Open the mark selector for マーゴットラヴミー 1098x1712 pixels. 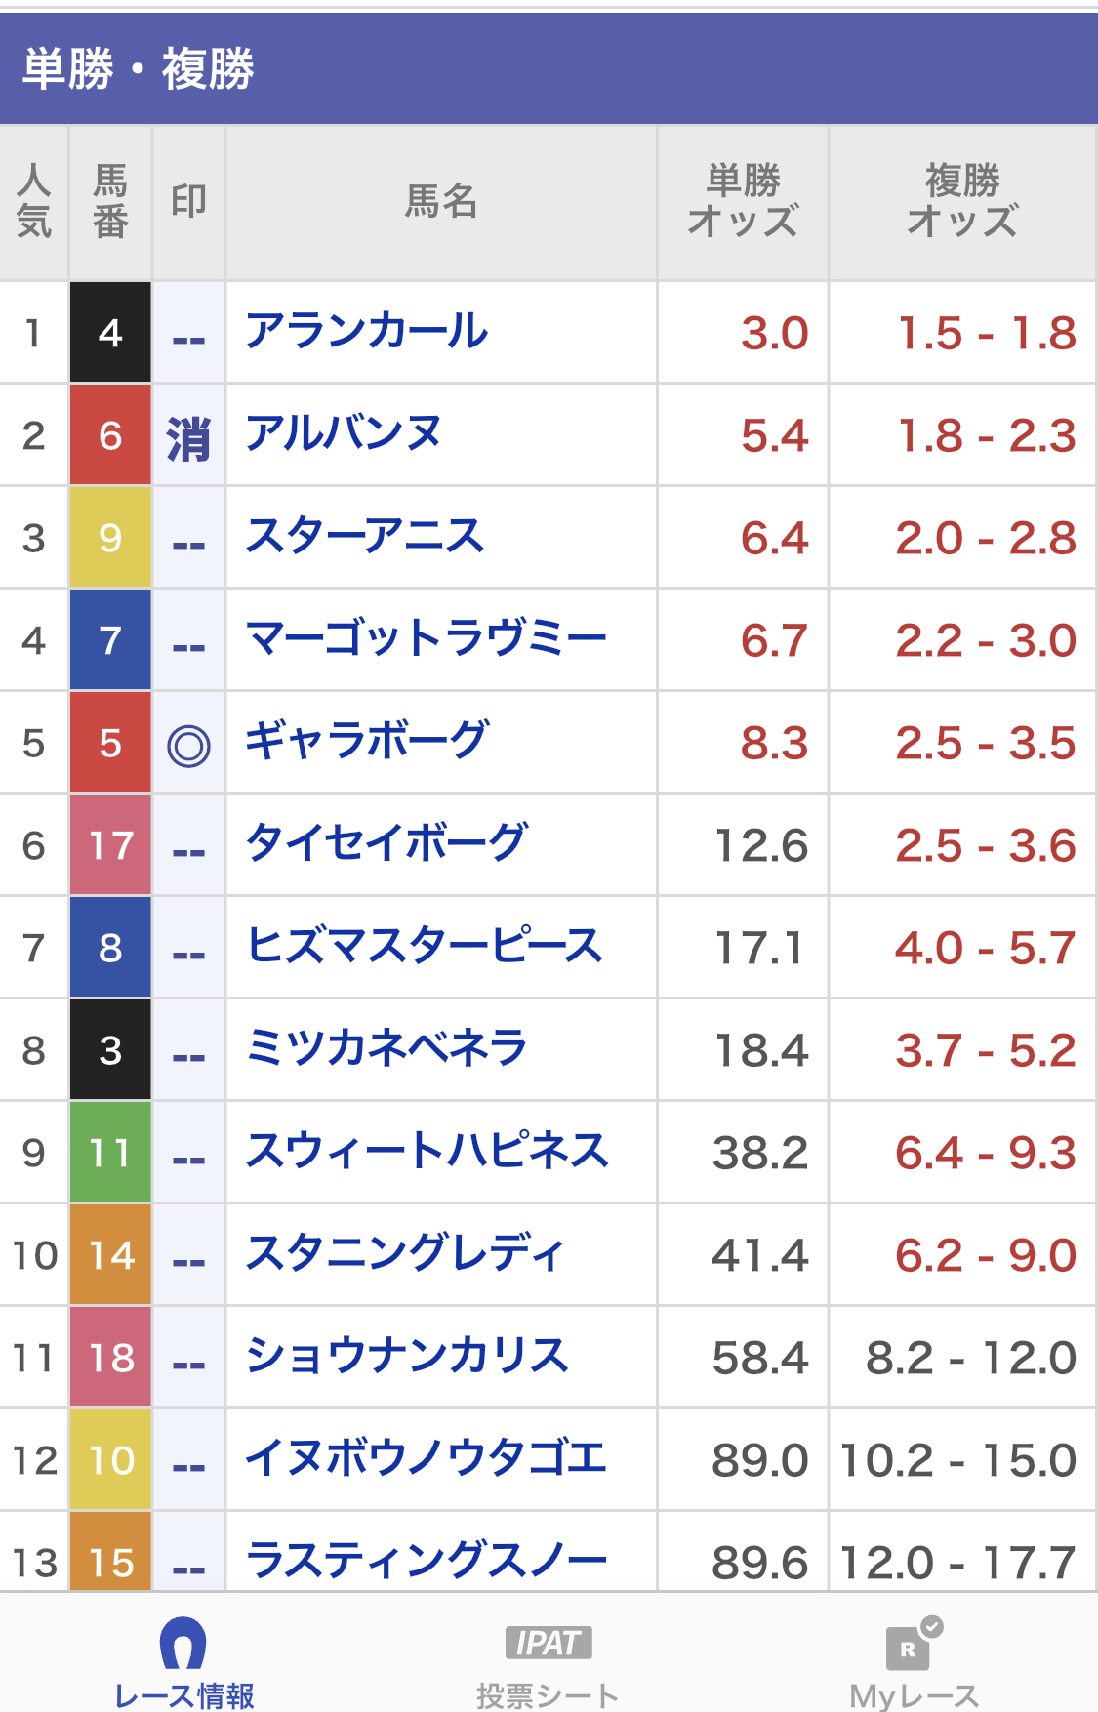[188, 642]
